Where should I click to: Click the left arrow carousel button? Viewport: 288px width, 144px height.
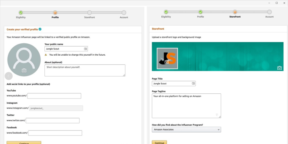[x=9, y=76]
